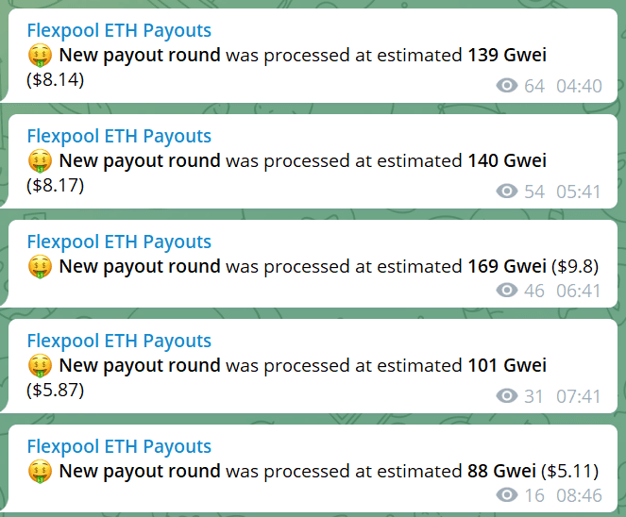Viewport: 626px width, 517px height.
Task: Click money-face emoji in 140 Gwei message
Action: (40, 160)
